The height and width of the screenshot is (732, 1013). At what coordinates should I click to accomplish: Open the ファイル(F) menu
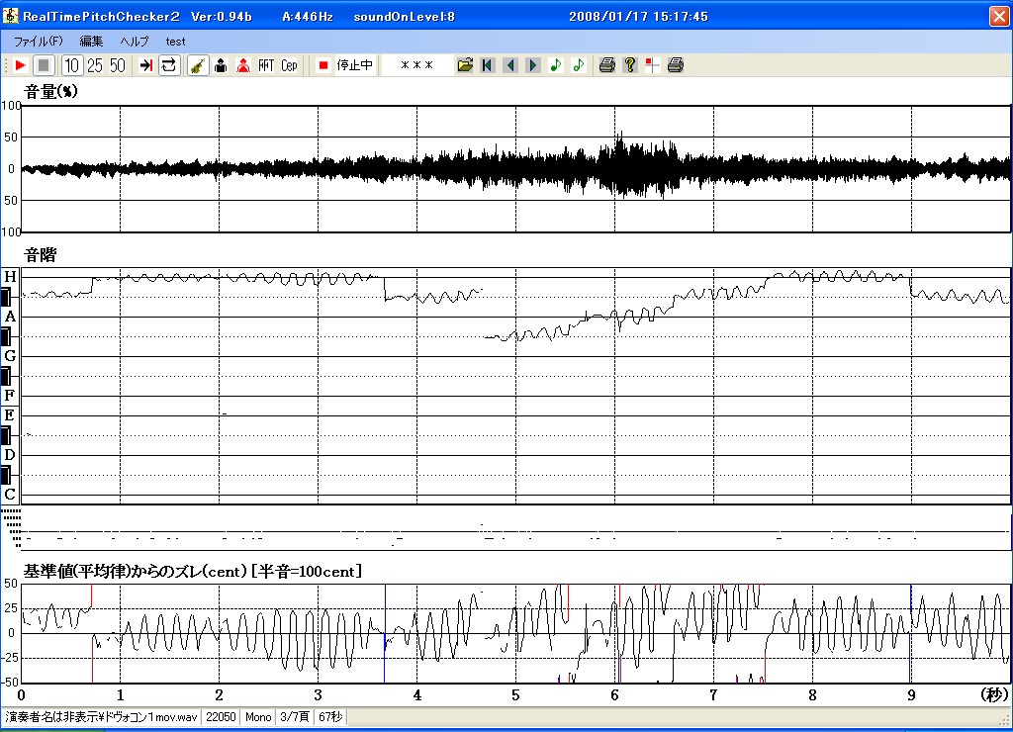click(x=39, y=42)
